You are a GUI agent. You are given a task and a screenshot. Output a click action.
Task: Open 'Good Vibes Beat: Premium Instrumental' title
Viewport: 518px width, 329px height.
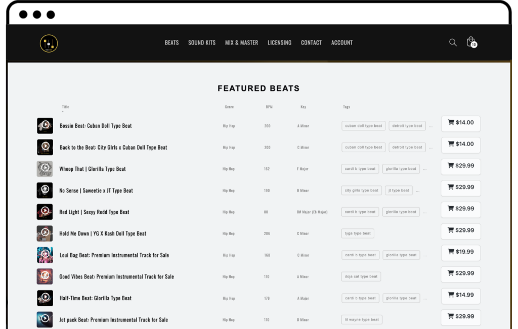click(117, 277)
